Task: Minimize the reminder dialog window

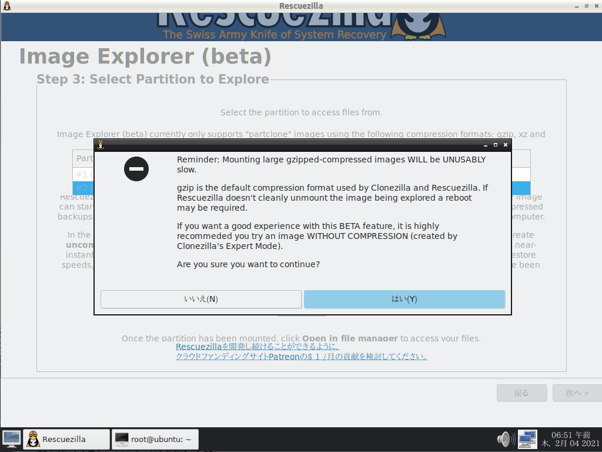Action: pos(485,145)
